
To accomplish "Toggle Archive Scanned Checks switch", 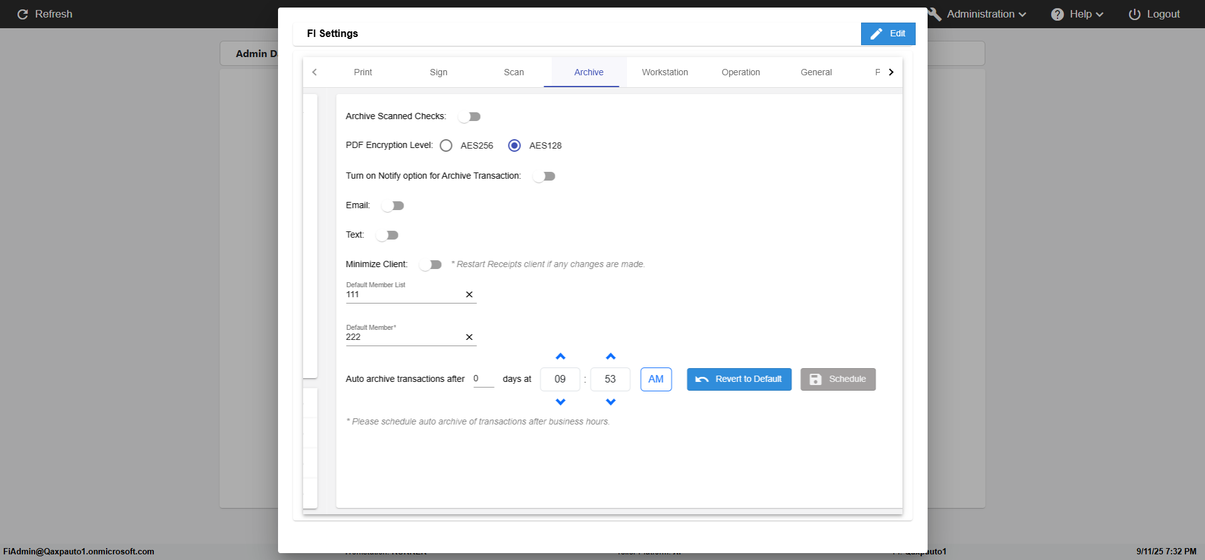I will [x=469, y=117].
